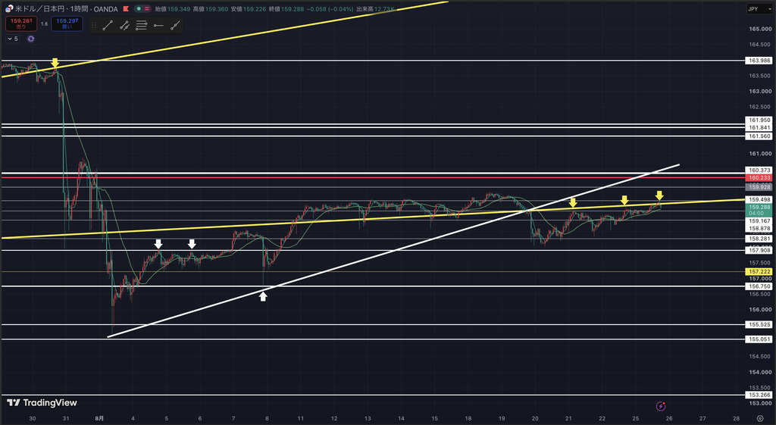This screenshot has width=776, height=425.
Task: Click the 161.841 price label
Action: [x=759, y=127]
